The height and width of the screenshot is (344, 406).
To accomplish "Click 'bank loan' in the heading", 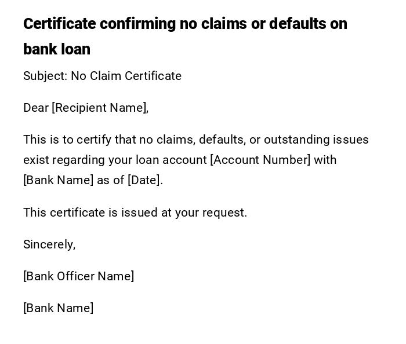I will tap(57, 49).
